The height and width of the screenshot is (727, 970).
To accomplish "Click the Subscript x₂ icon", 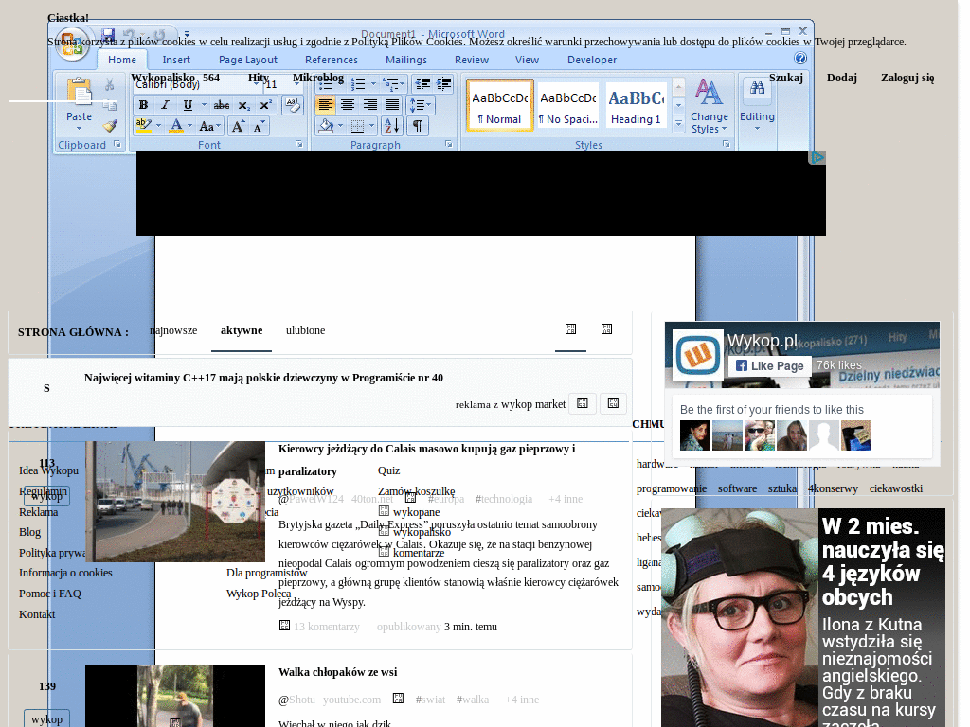I will [x=244, y=105].
